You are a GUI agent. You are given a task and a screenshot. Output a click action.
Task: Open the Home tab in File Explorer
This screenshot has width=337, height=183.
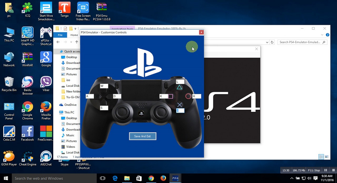[74, 35]
